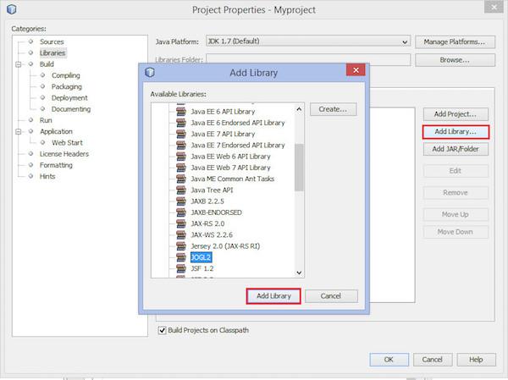Select the Web Start category
The height and width of the screenshot is (380, 508).
click(x=67, y=142)
